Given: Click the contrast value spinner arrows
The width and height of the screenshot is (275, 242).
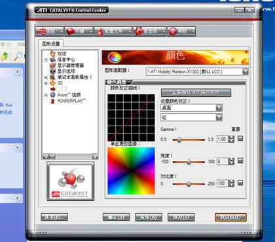Looking at the screenshot, I should pos(231,183).
